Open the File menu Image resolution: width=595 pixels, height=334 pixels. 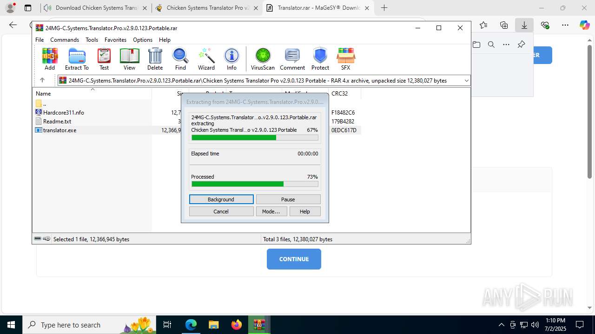point(40,40)
